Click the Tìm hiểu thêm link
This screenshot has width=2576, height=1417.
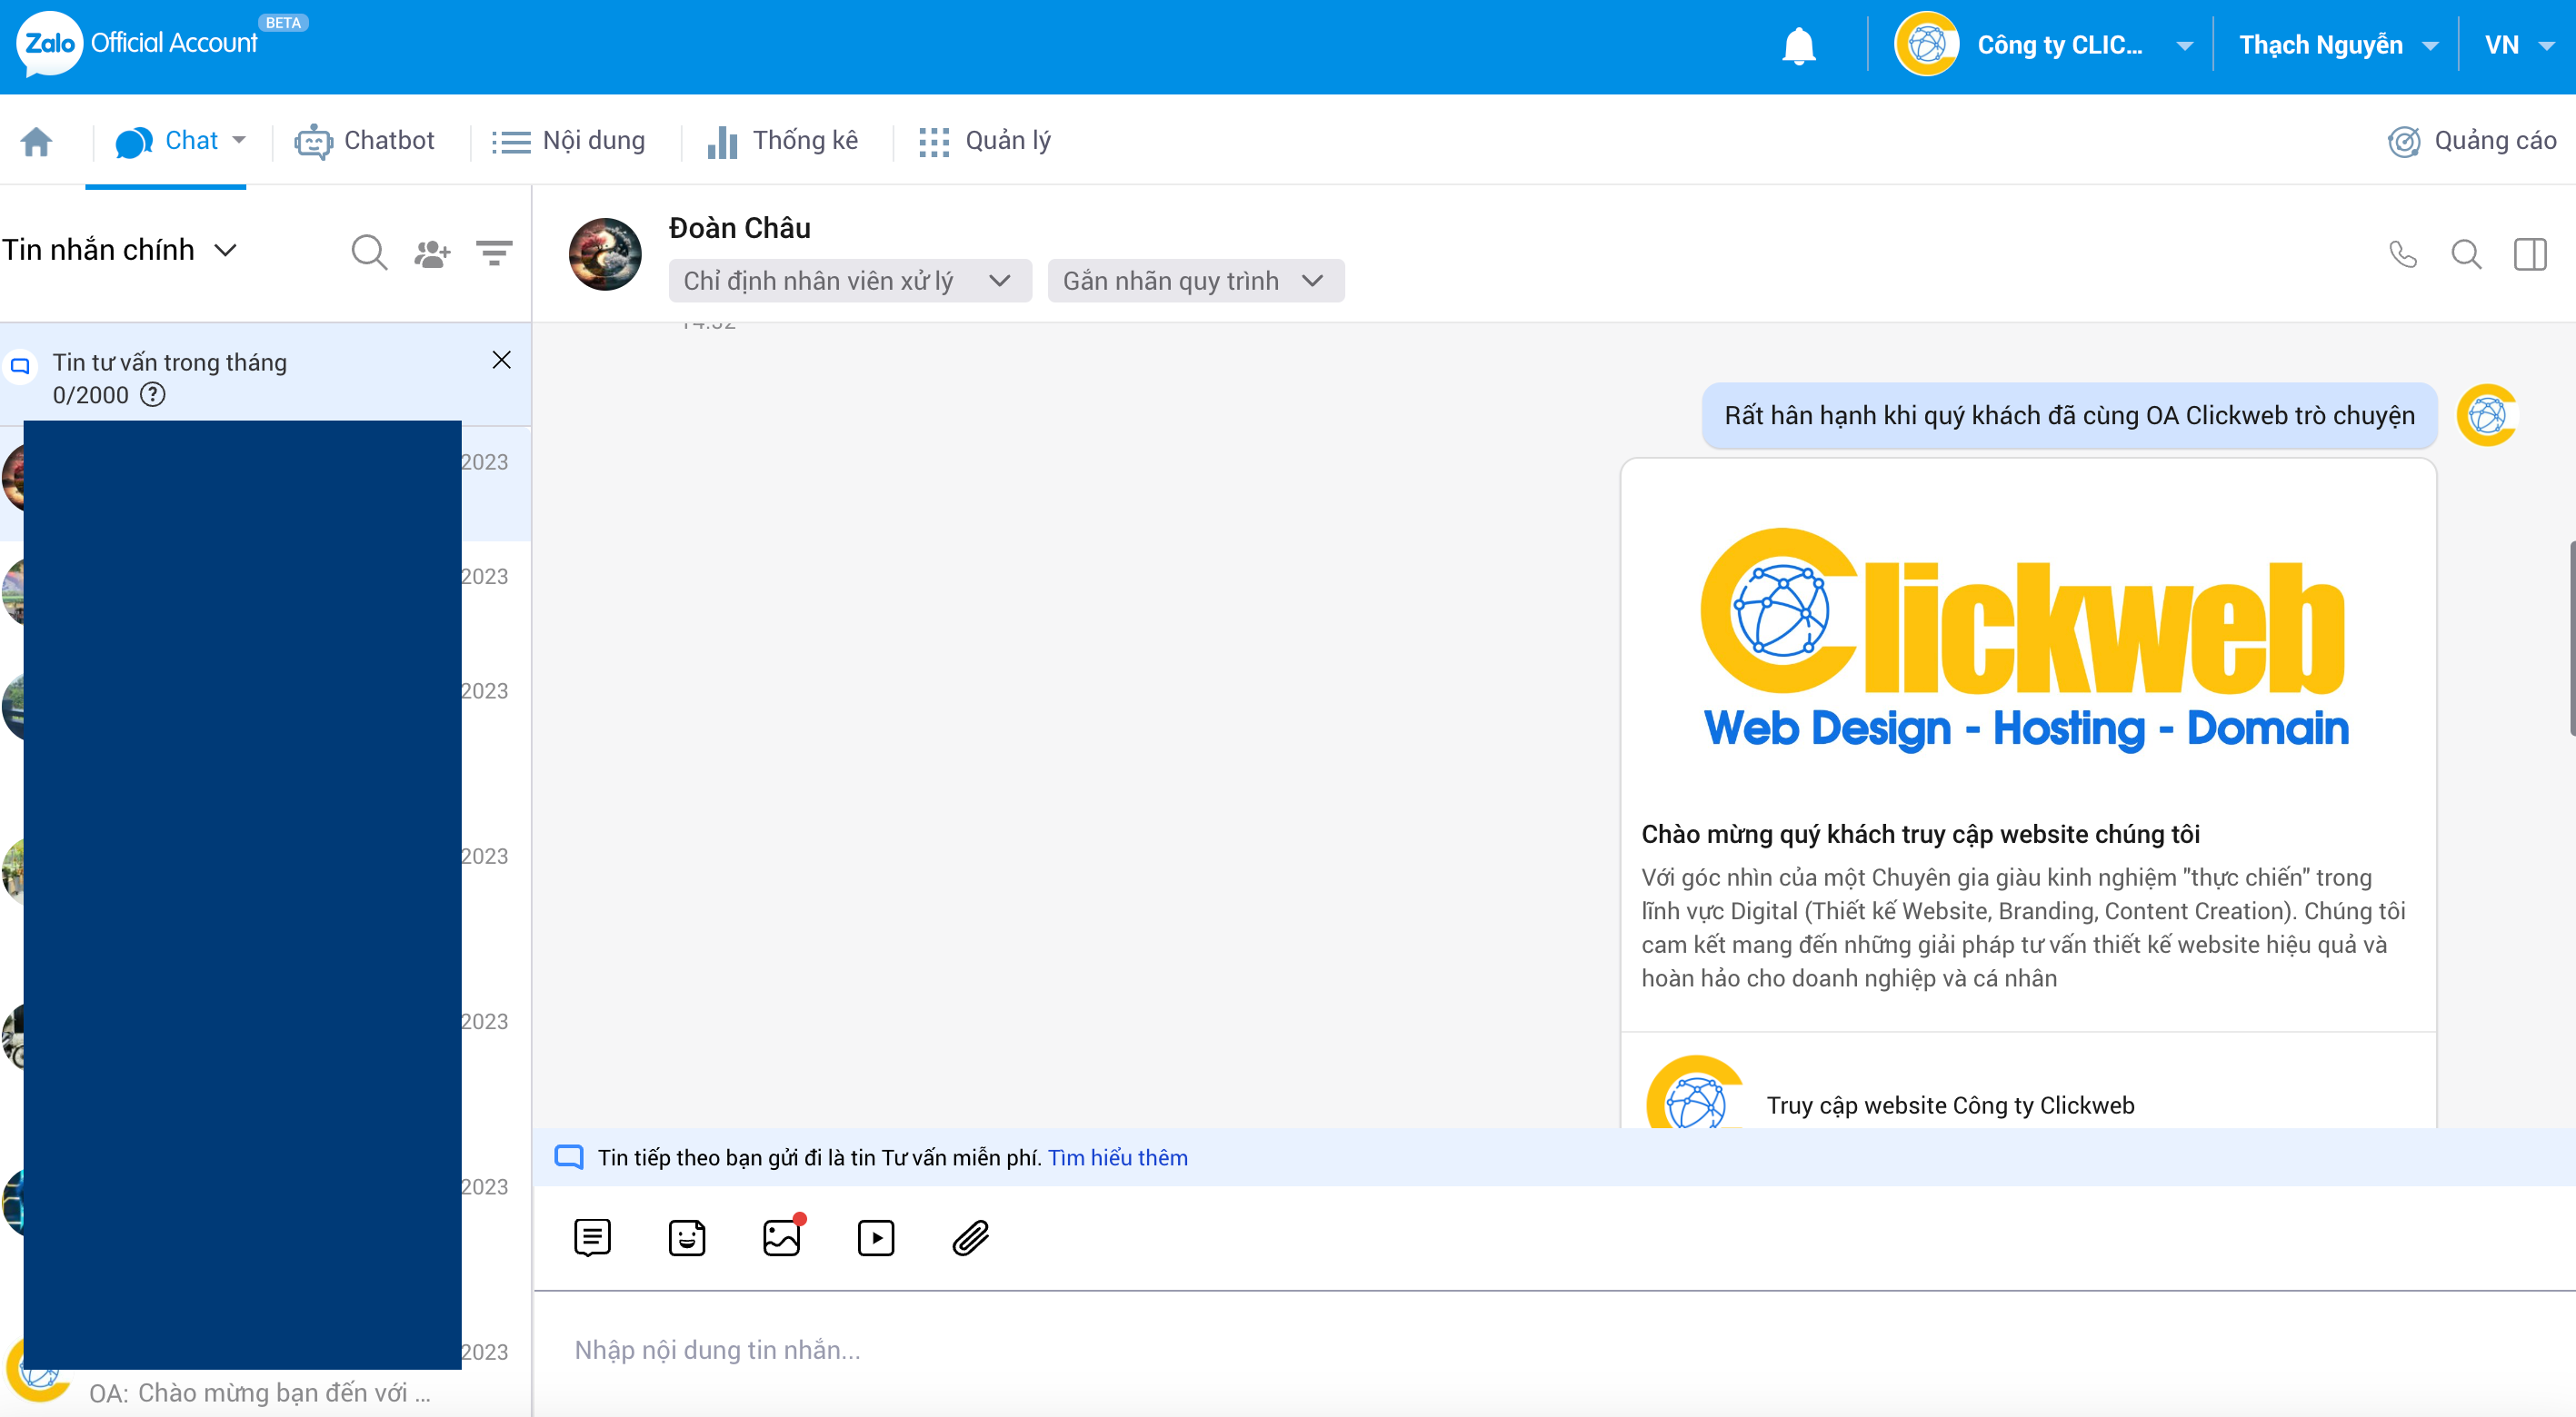1118,1157
